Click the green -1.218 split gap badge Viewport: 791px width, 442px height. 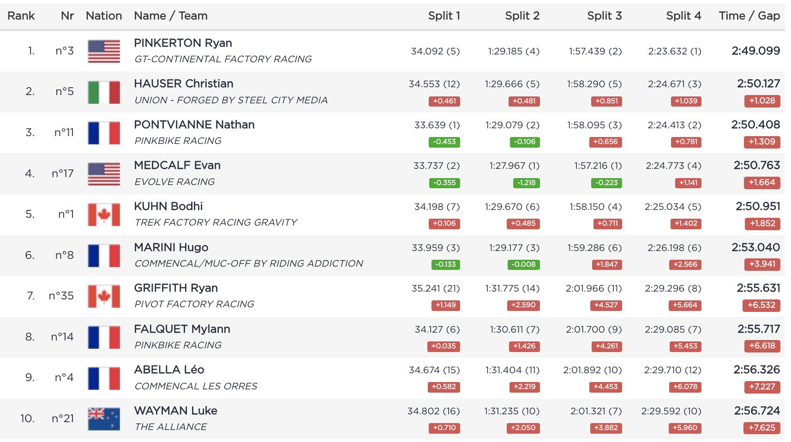[x=526, y=183]
